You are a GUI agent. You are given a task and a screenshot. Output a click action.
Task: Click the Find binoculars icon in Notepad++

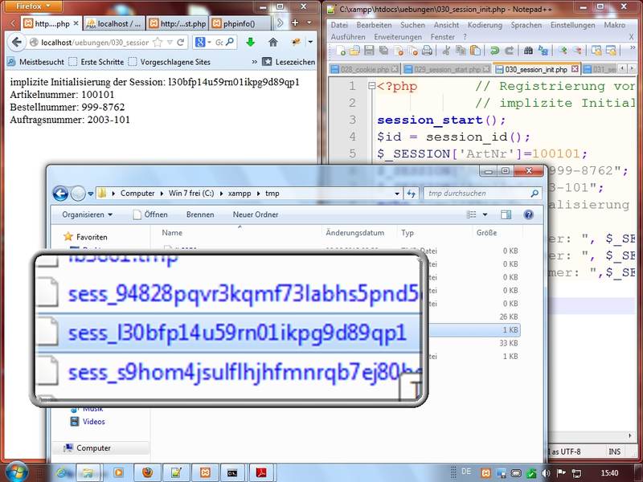(529, 51)
